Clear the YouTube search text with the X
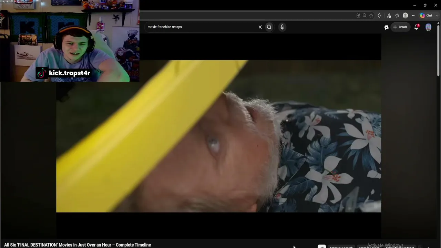Image resolution: width=441 pixels, height=248 pixels. tap(260, 27)
